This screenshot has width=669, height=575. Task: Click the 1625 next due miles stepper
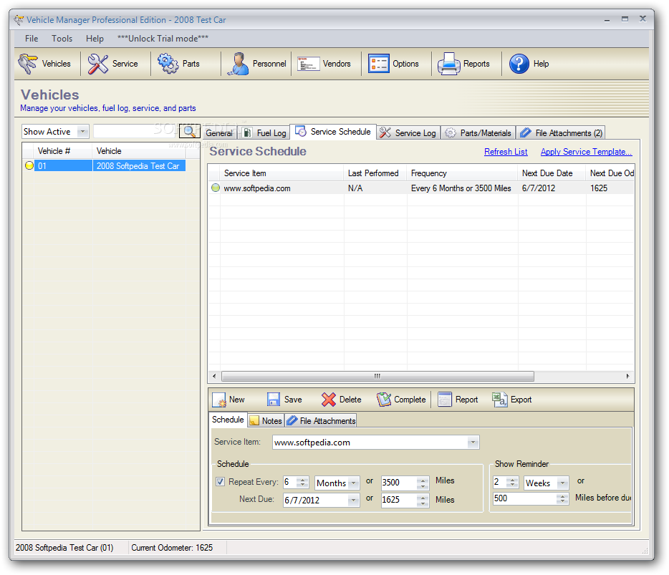[423, 500]
